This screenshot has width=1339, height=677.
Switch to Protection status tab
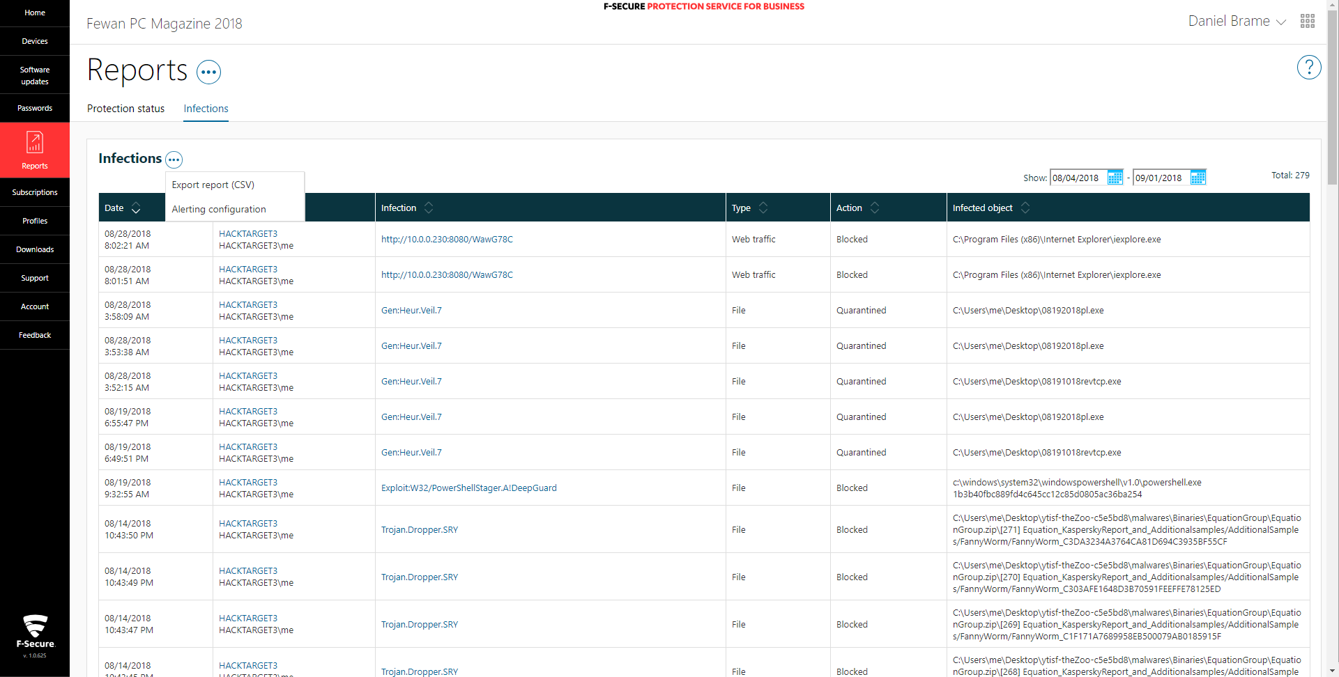click(x=125, y=109)
